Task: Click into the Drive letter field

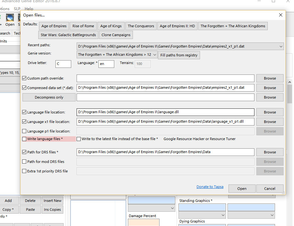Action: 63,64
